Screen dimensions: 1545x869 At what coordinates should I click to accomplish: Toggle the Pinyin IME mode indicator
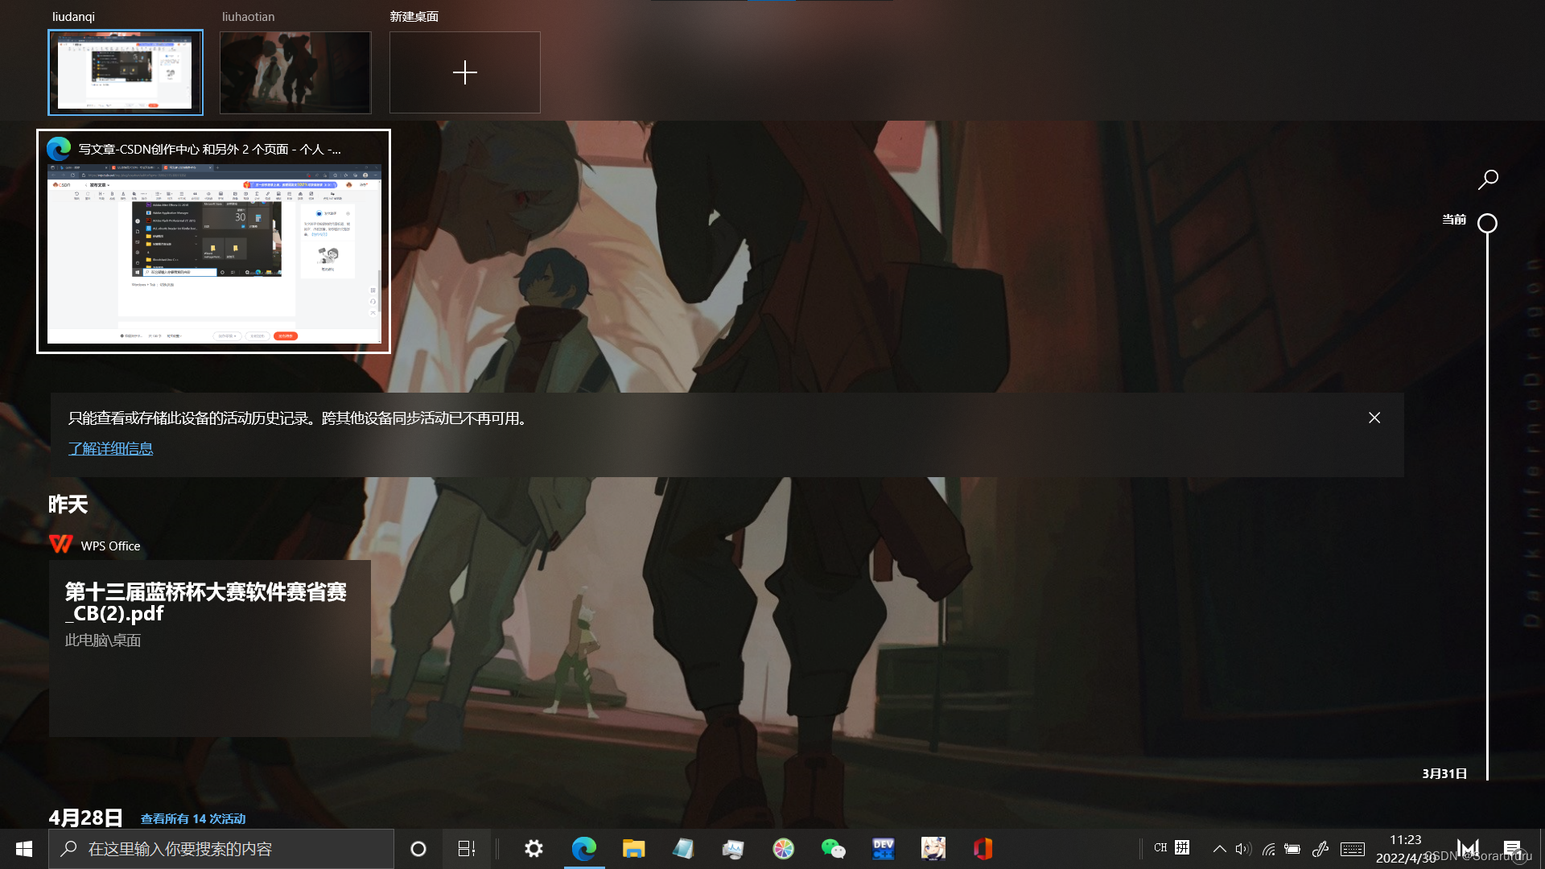pyautogui.click(x=1182, y=848)
